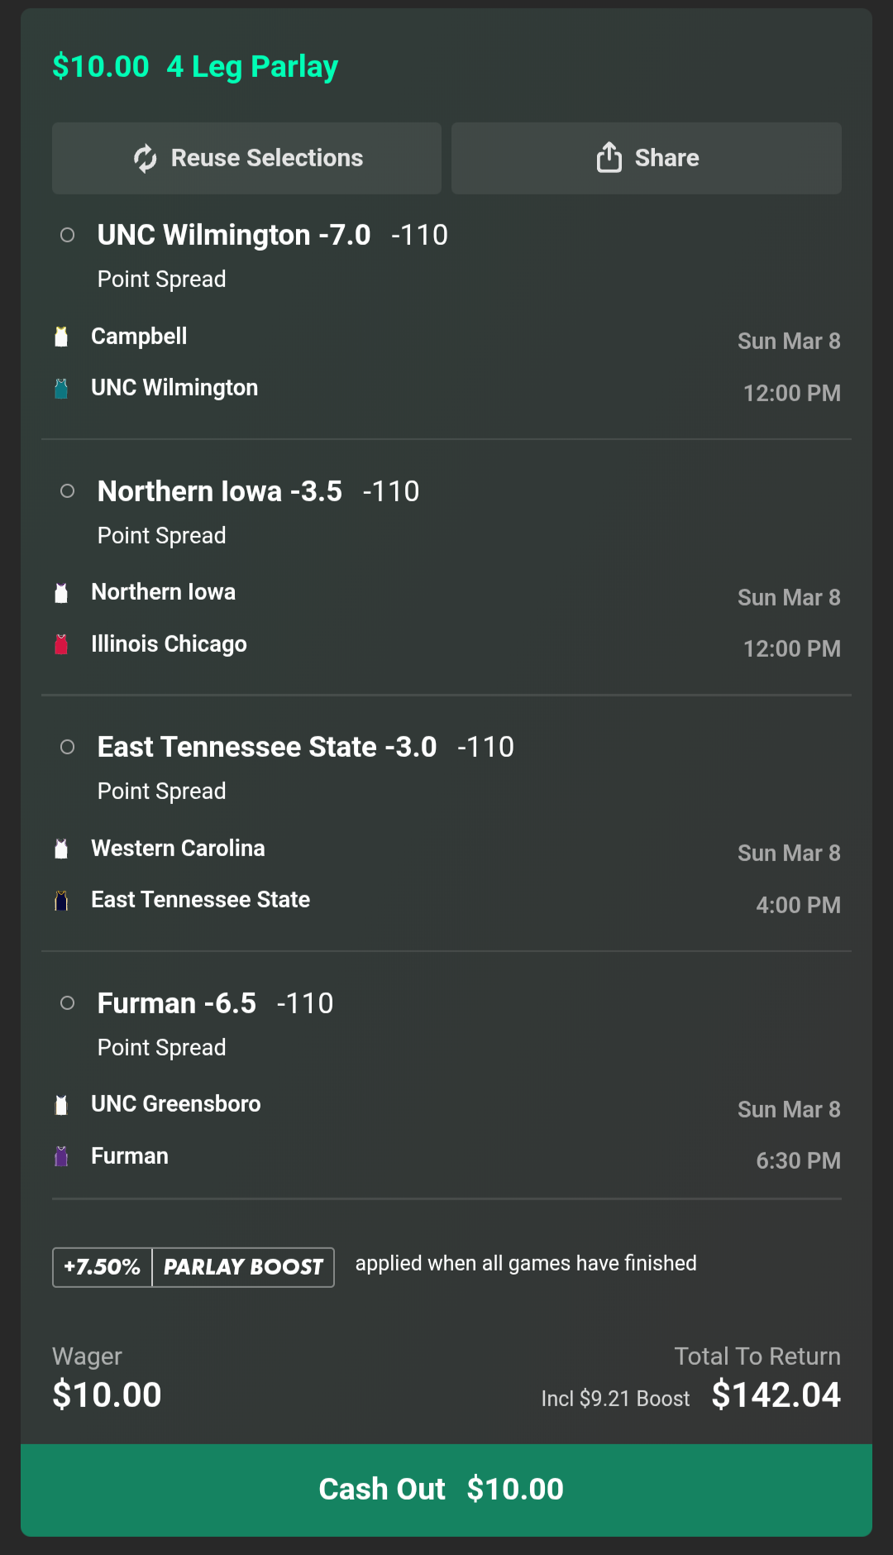Click the Illinois Chicago red jersey icon
Viewport: 893px width, 1555px height.
(x=61, y=644)
